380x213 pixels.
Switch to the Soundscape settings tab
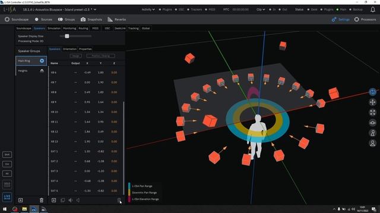click(x=24, y=28)
